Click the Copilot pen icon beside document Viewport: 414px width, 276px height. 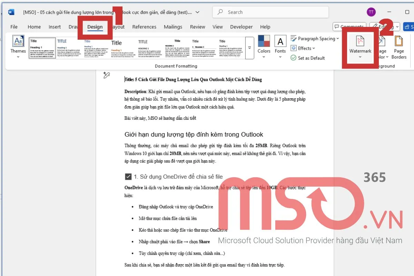(x=106, y=75)
